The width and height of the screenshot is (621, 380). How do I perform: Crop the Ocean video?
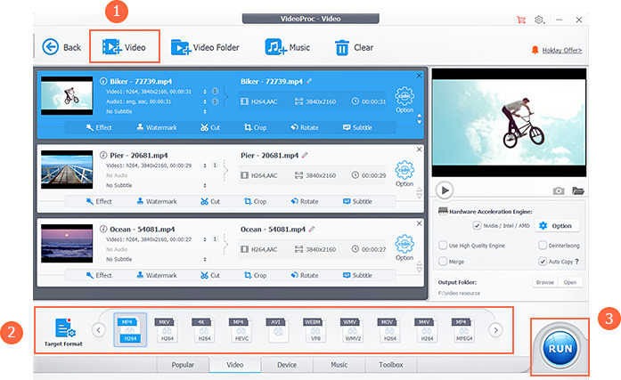[255, 275]
